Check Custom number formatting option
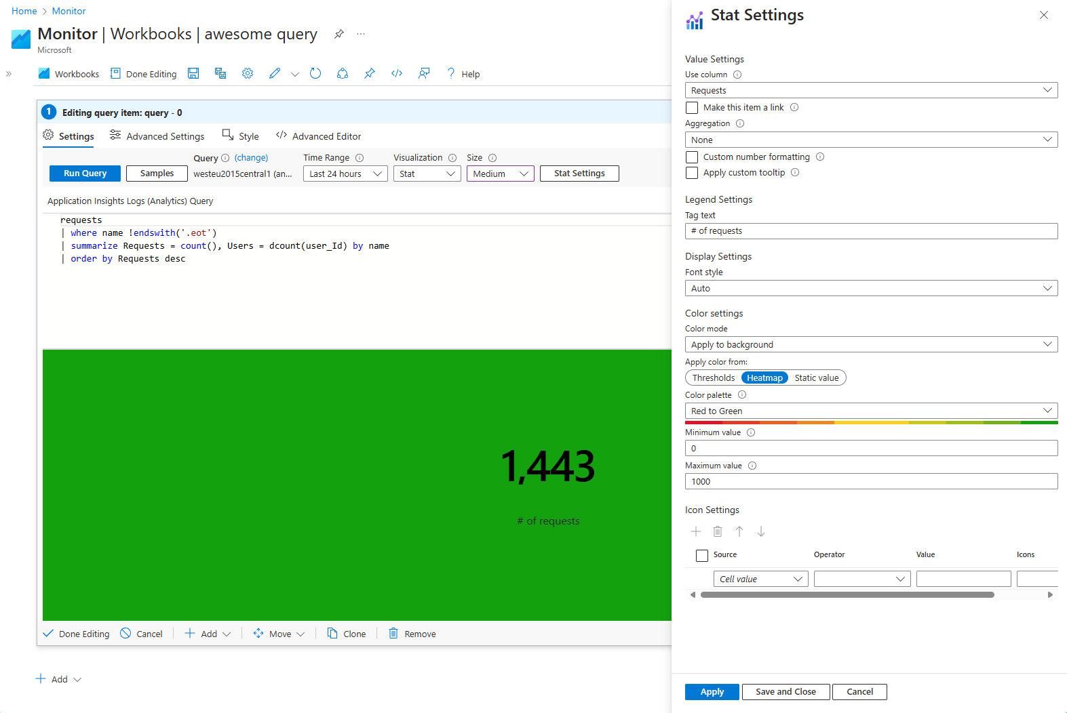The height and width of the screenshot is (713, 1067). [x=692, y=157]
